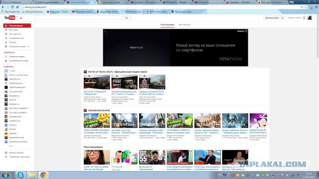Switch to the '(13) Новости' browser tab
319x179 pixels.
point(17,2)
